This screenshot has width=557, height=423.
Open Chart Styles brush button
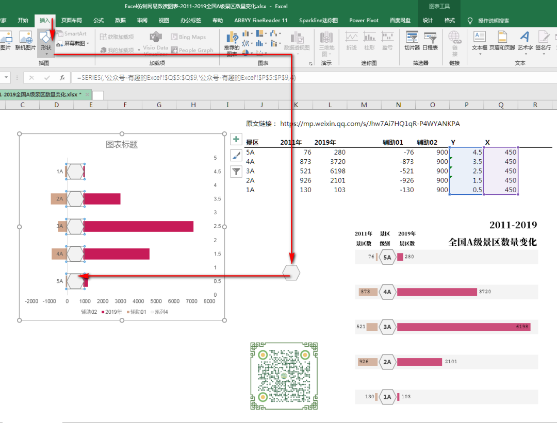click(x=236, y=156)
